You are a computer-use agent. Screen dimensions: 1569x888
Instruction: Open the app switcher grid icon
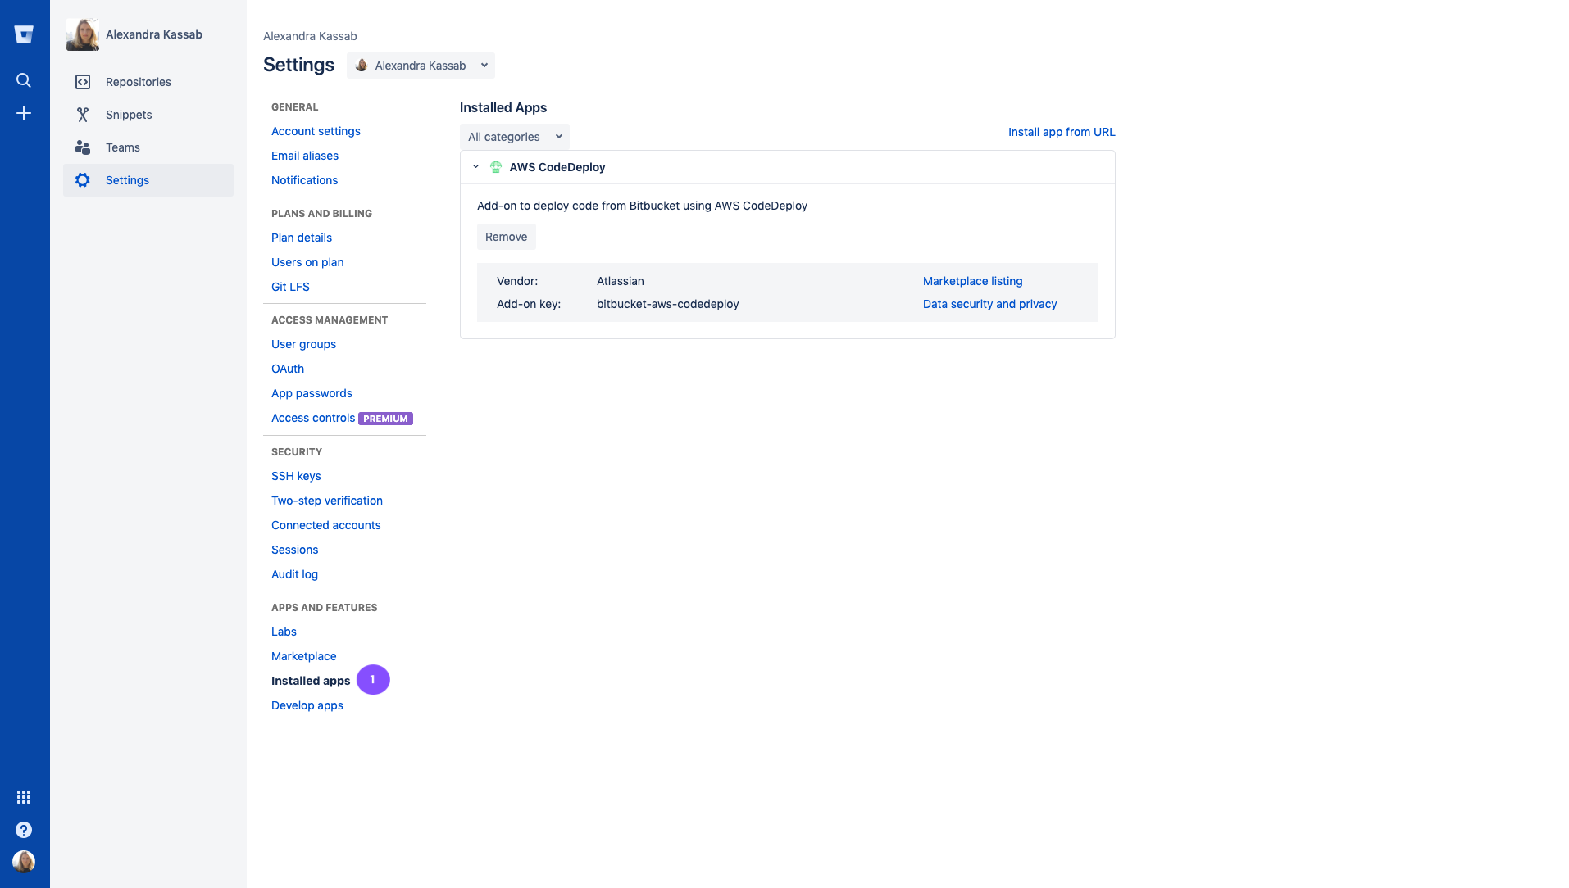(24, 797)
